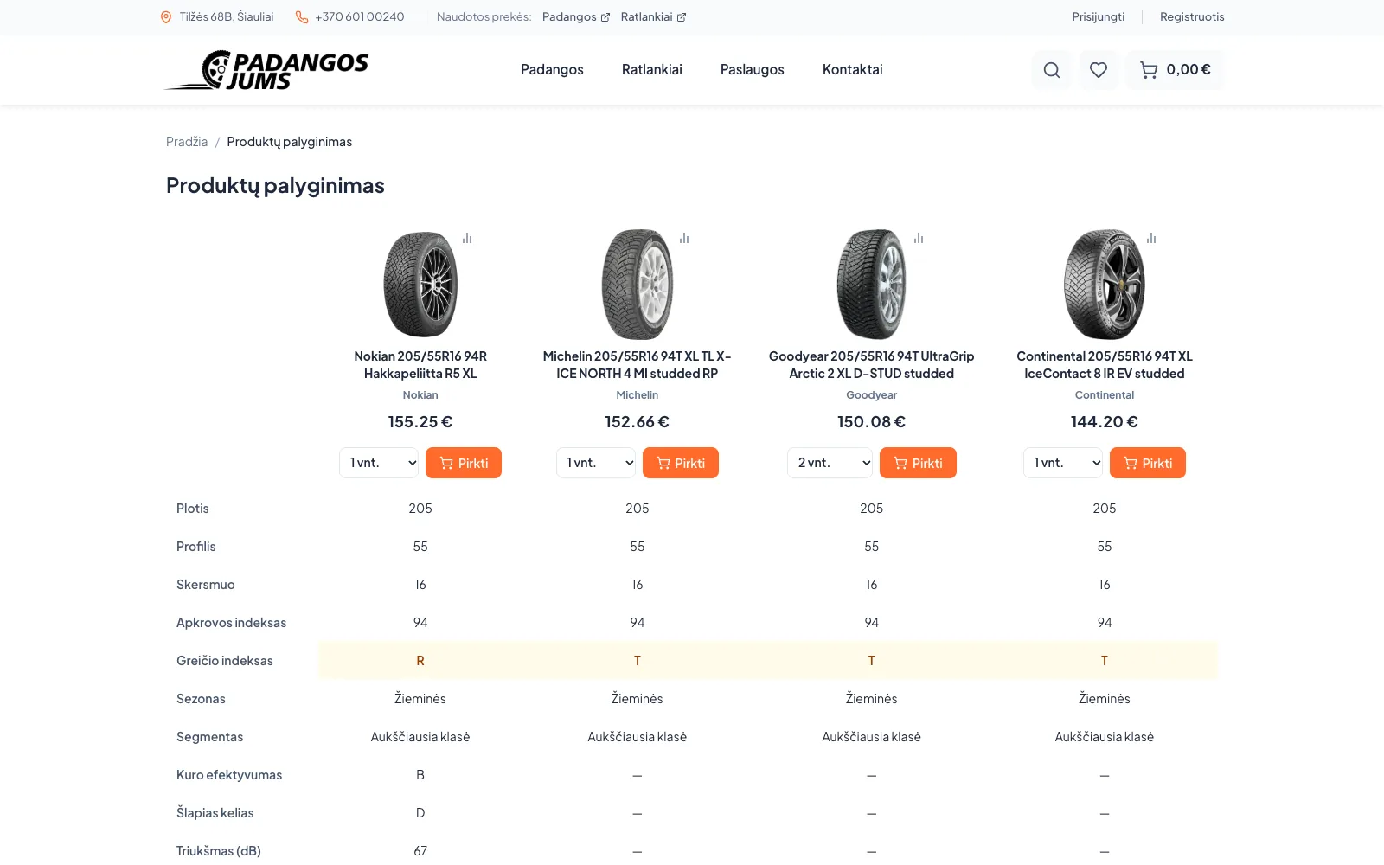This screenshot has width=1384, height=865.
Task: Click the location pin icon by Tilžės 68B
Action: click(x=166, y=17)
